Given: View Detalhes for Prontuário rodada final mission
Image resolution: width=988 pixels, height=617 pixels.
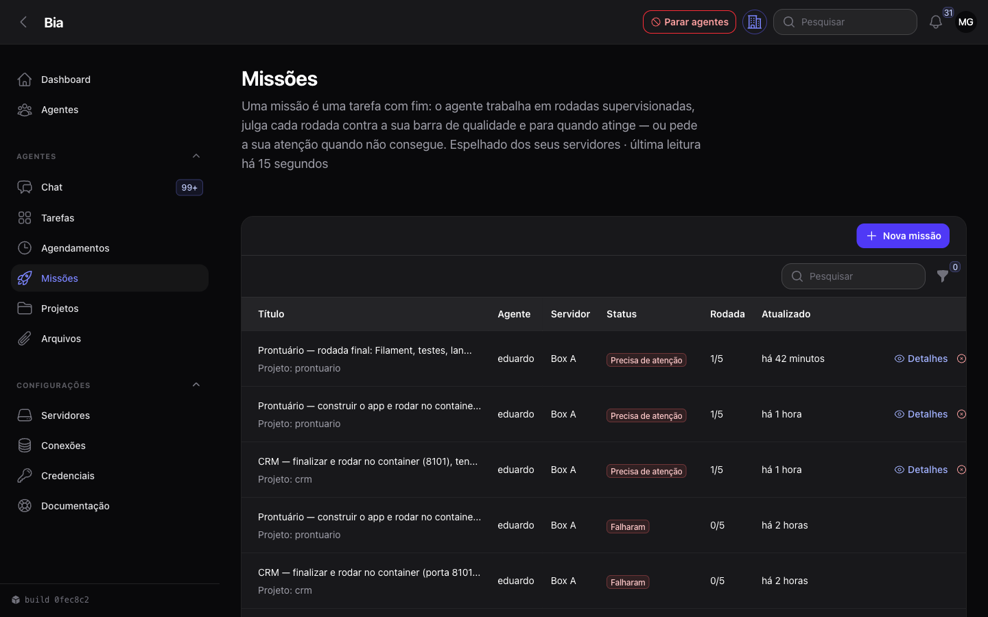Looking at the screenshot, I should [x=921, y=359].
